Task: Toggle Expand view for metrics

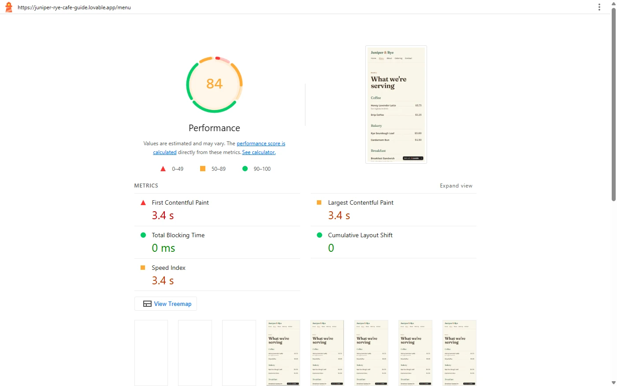Action: [456, 186]
